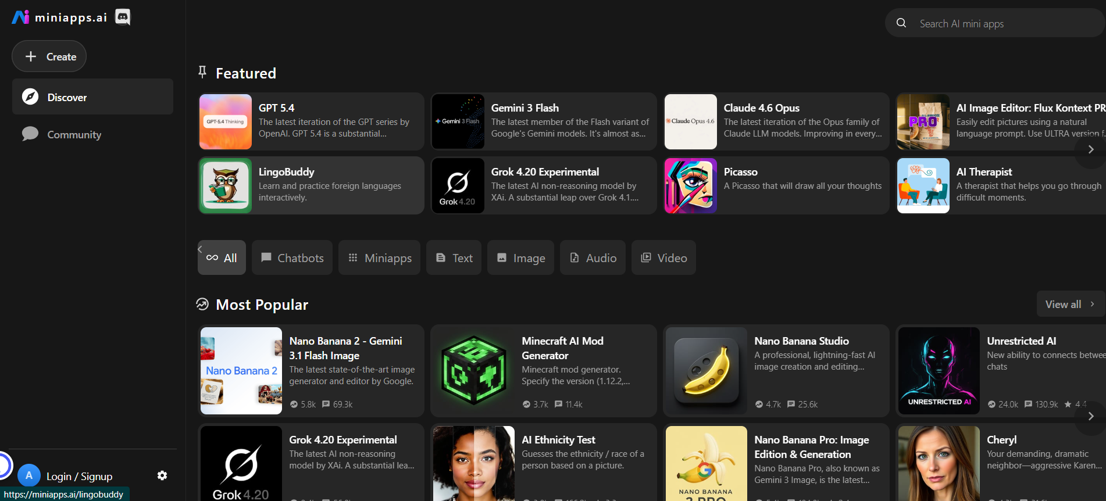Image resolution: width=1106 pixels, height=501 pixels.
Task: Click the AI Therapist title
Action: click(984, 172)
